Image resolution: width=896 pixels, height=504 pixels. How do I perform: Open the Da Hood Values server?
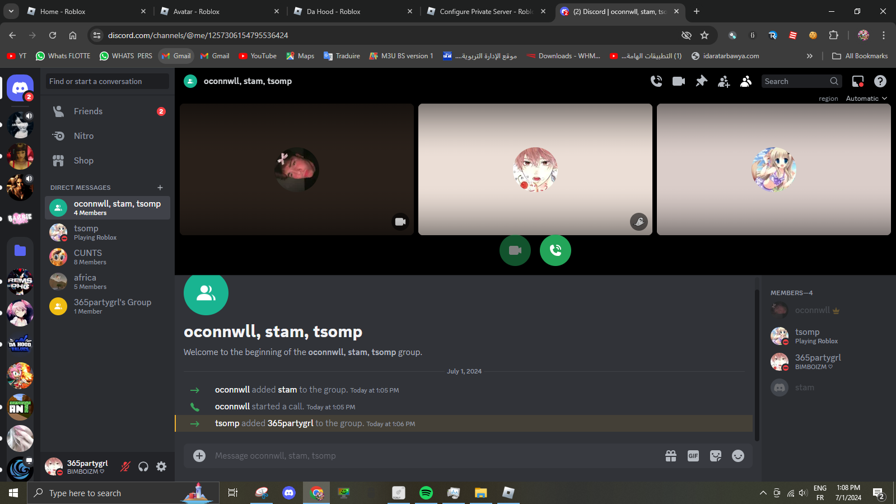[x=20, y=344]
